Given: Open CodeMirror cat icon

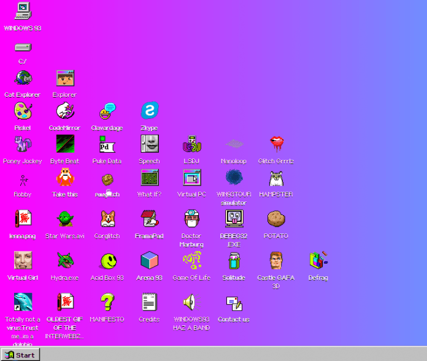Looking at the screenshot, I should coord(65,110).
